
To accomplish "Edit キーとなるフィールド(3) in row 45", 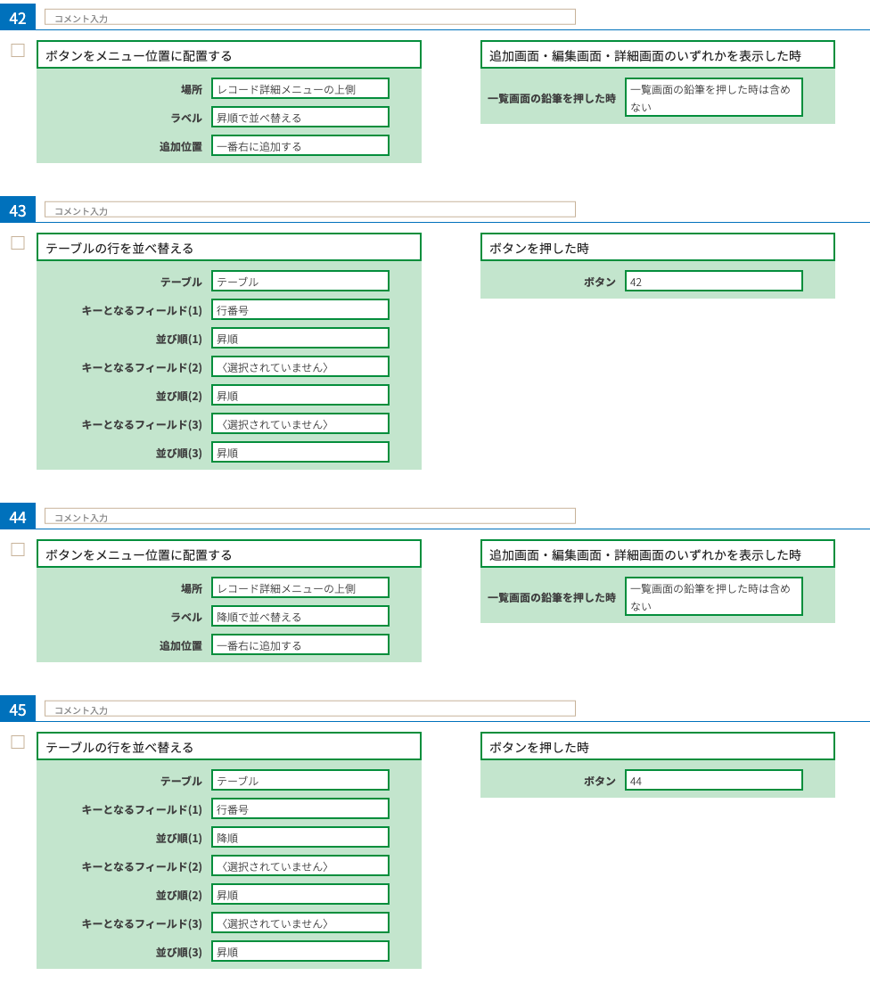I will (x=300, y=923).
